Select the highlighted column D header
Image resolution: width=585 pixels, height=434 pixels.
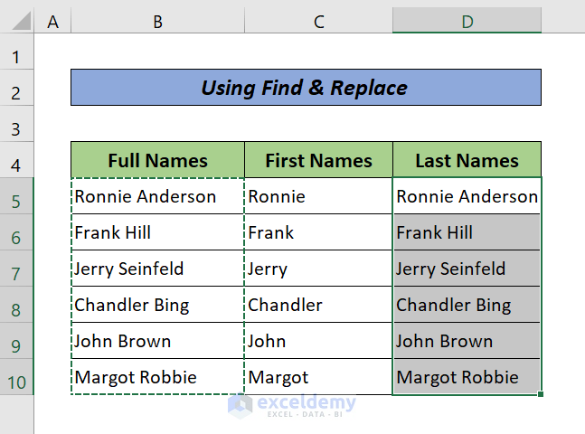(467, 21)
